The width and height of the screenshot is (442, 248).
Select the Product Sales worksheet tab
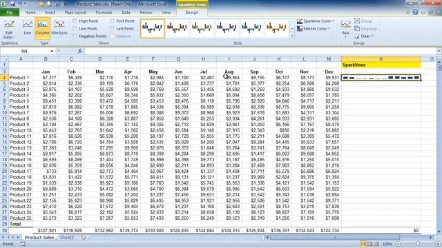[39, 238]
